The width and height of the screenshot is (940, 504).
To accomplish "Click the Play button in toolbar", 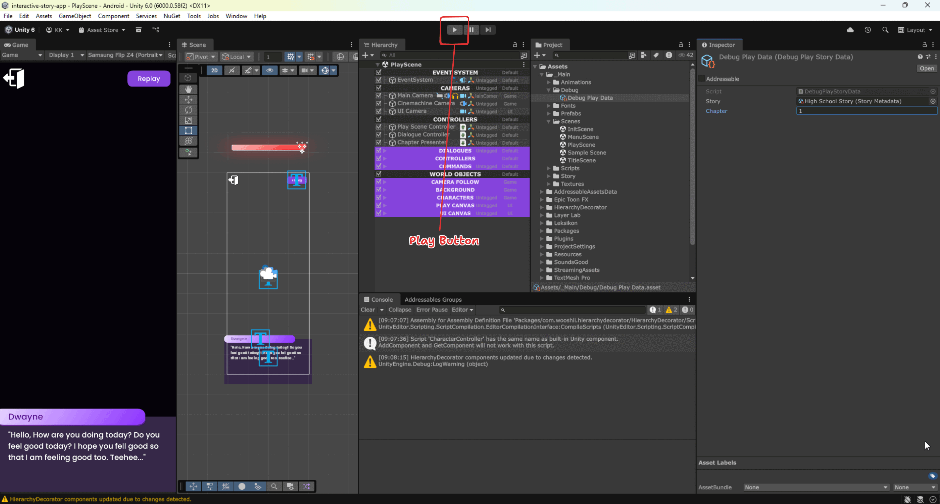I will (454, 30).
